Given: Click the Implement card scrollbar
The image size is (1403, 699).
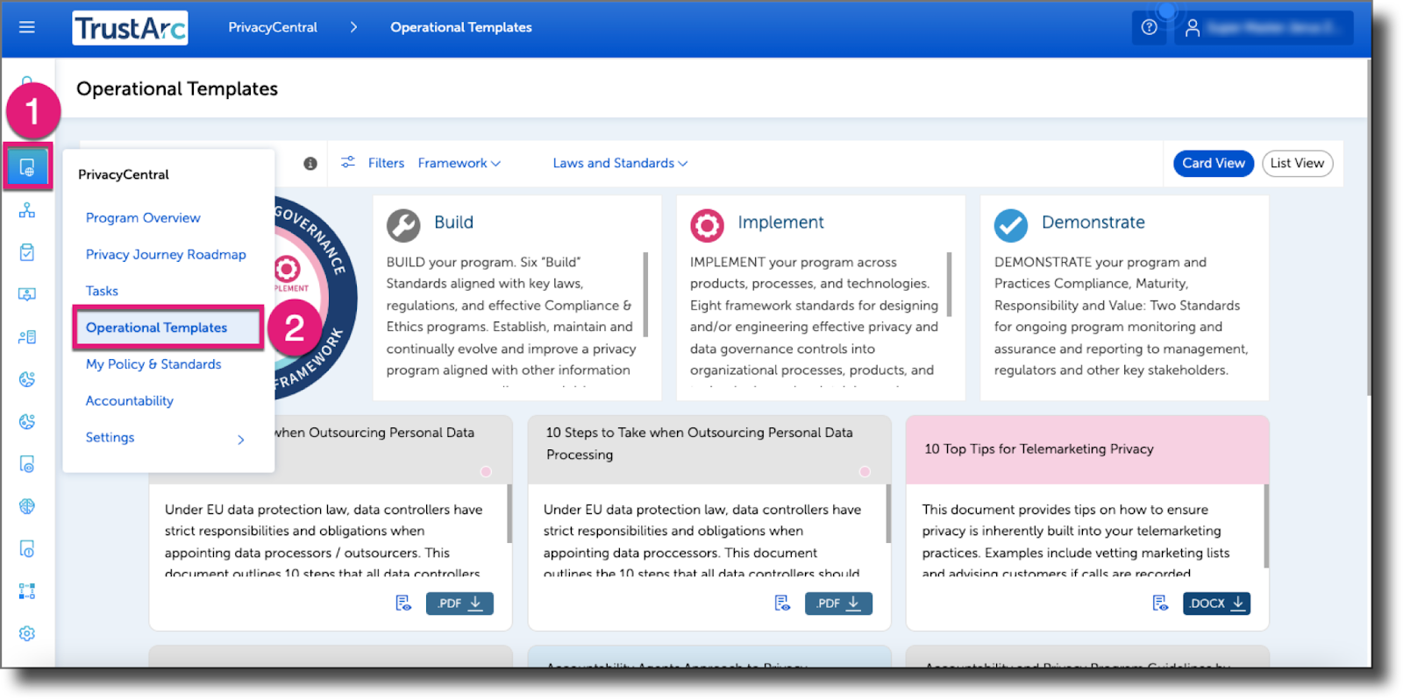Looking at the screenshot, I should 949,284.
